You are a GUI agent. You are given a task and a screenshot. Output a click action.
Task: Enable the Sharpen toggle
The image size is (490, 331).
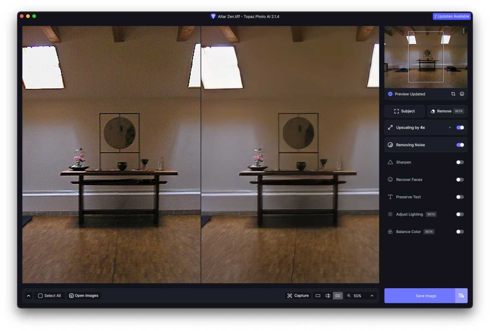(460, 162)
